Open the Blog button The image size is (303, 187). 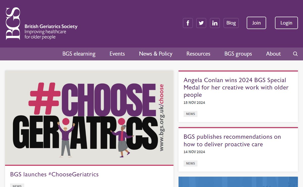pos(231,23)
